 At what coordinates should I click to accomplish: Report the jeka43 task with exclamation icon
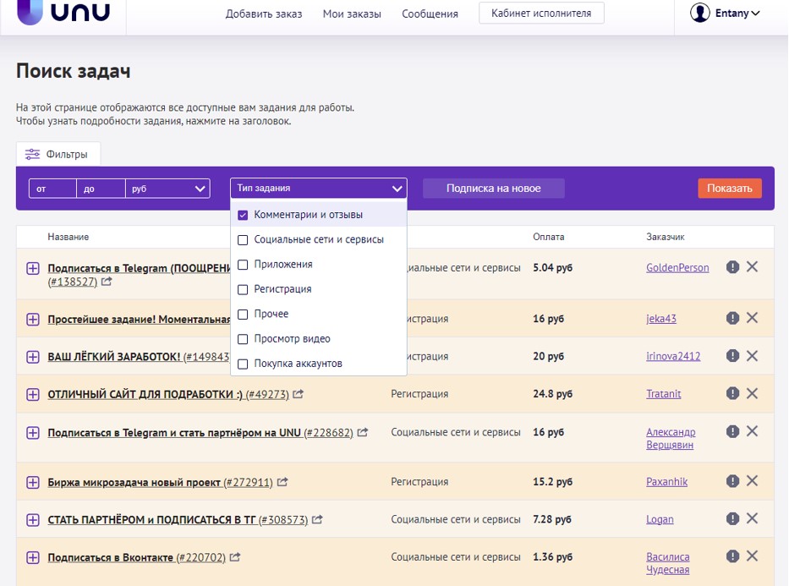coord(732,318)
